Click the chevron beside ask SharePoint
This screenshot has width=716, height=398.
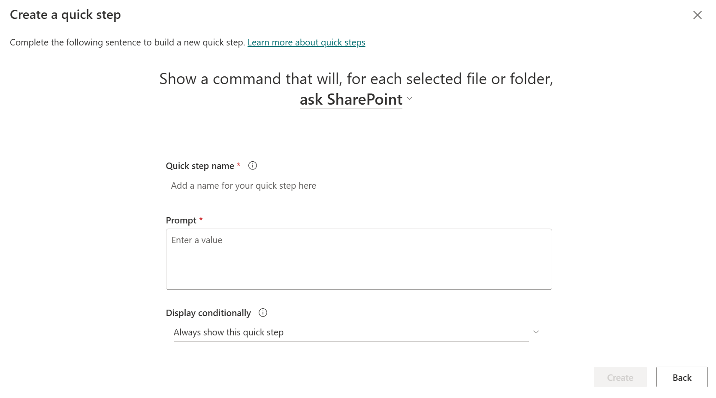click(410, 99)
